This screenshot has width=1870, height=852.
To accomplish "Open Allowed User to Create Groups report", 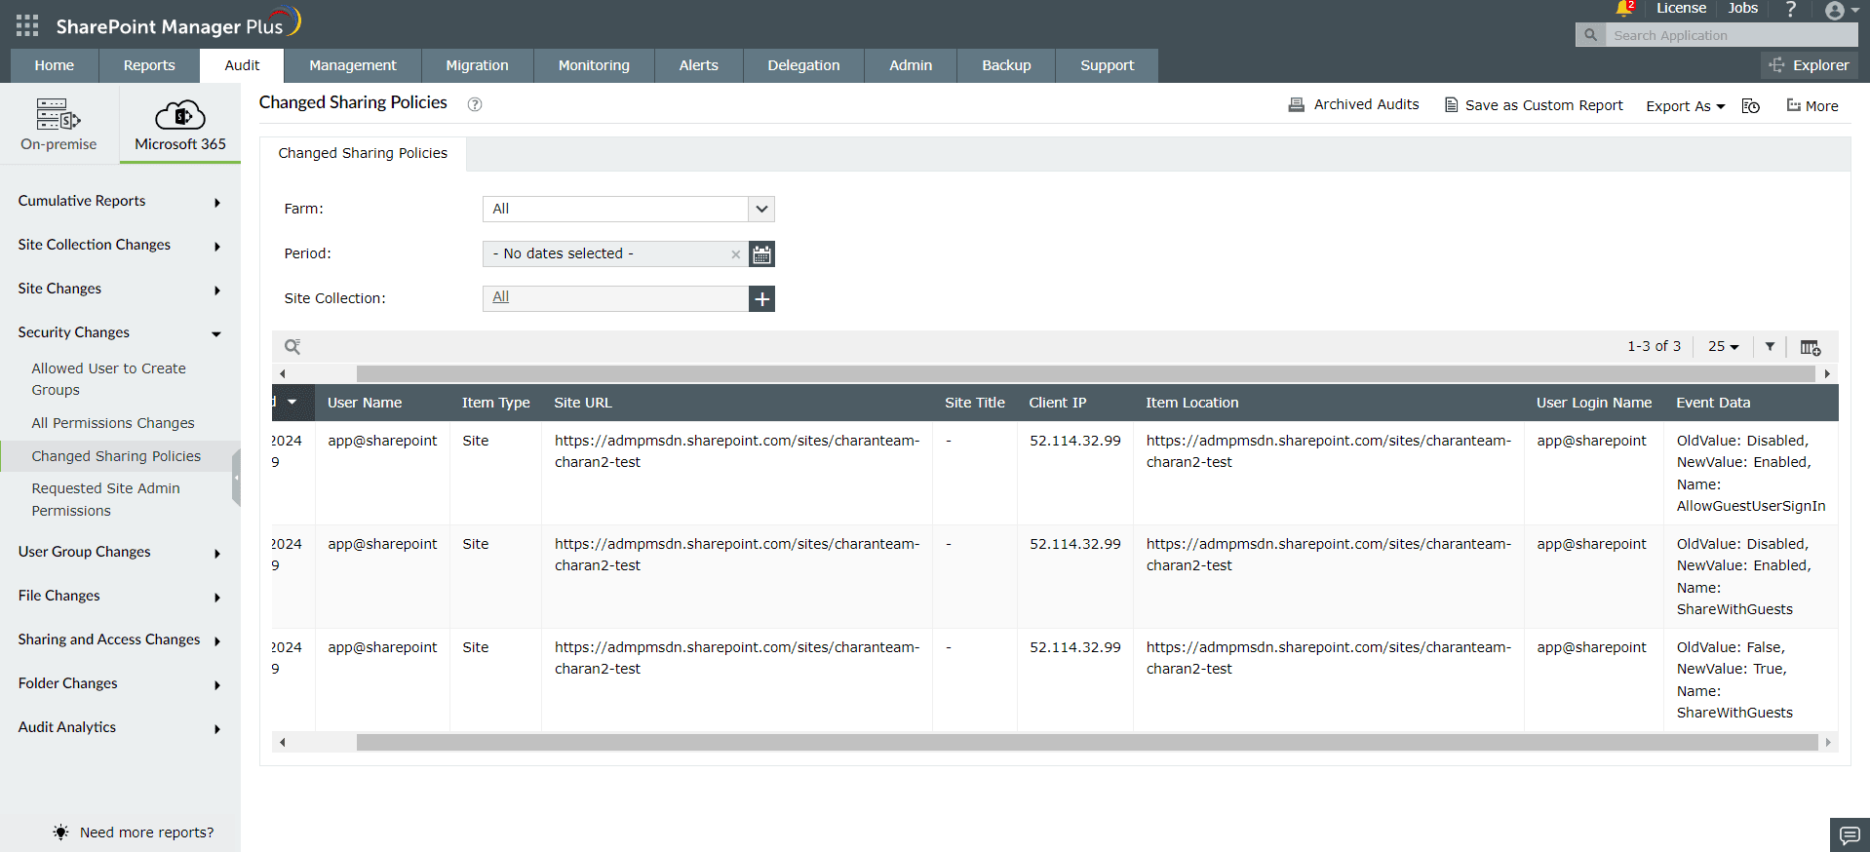I will click(x=108, y=379).
